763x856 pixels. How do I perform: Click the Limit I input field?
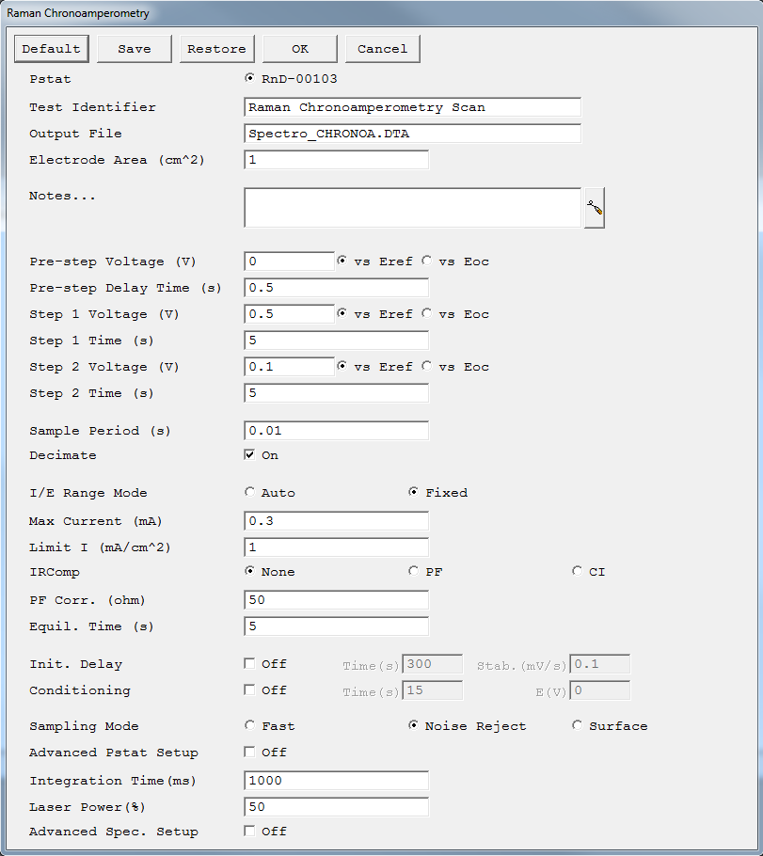pyautogui.click(x=337, y=547)
